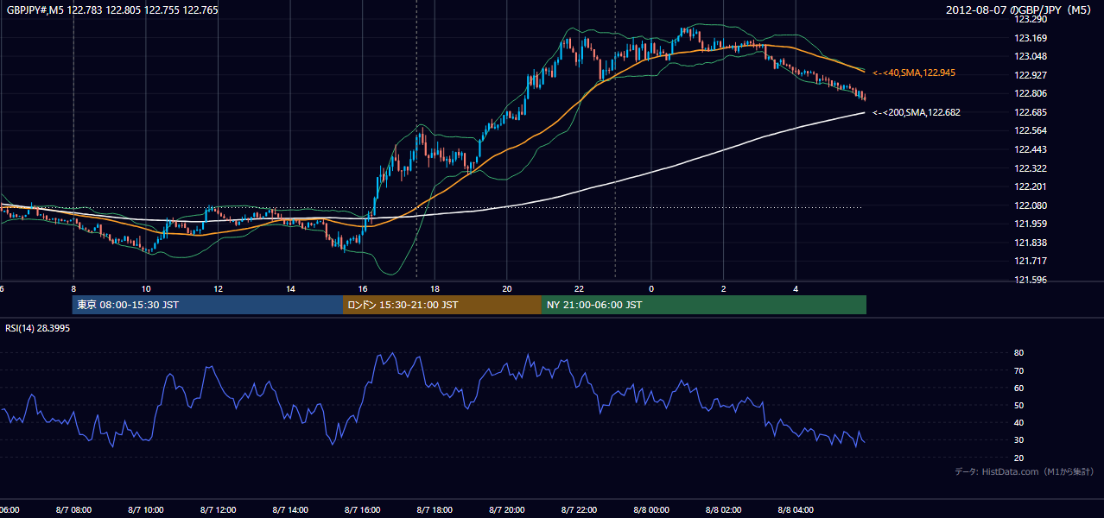Click price axis value 121.596
The height and width of the screenshot is (518, 1104).
1031,280
